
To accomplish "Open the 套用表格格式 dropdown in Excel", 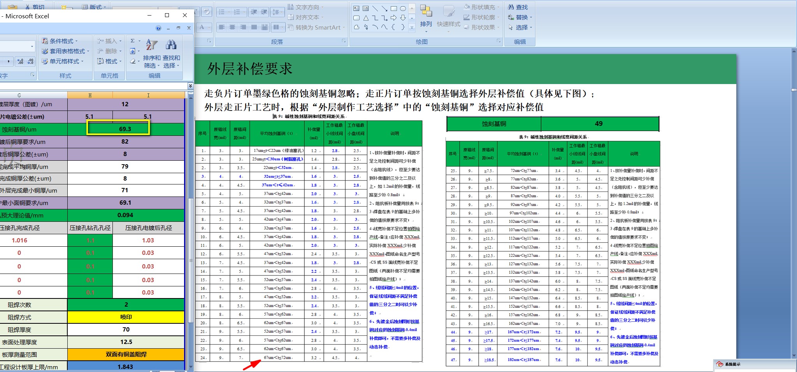I will click(65, 51).
